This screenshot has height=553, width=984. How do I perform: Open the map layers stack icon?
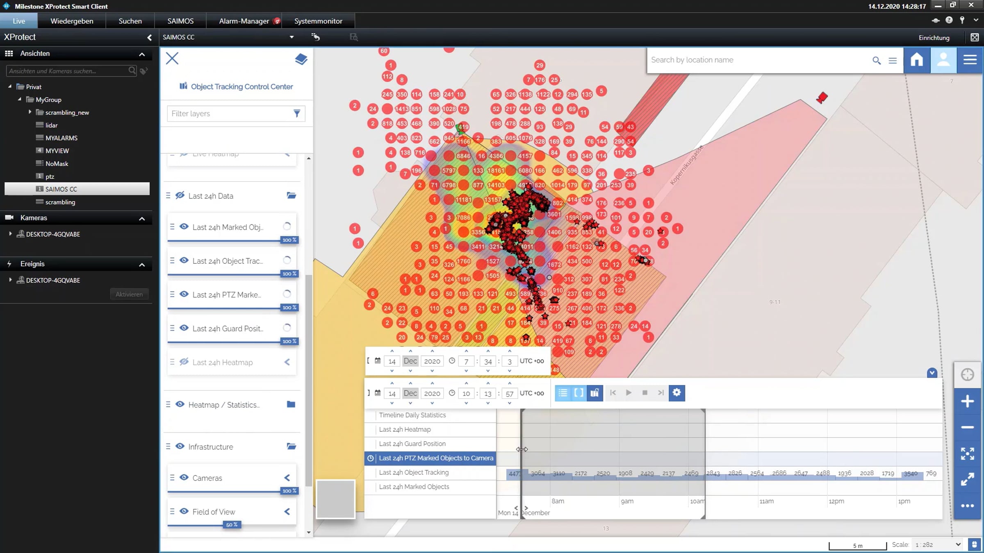[301, 59]
